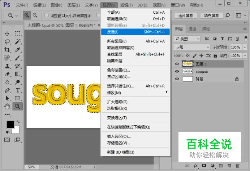Hide the sougou layer eye
This screenshot has height=171, width=250.
point(177,71)
